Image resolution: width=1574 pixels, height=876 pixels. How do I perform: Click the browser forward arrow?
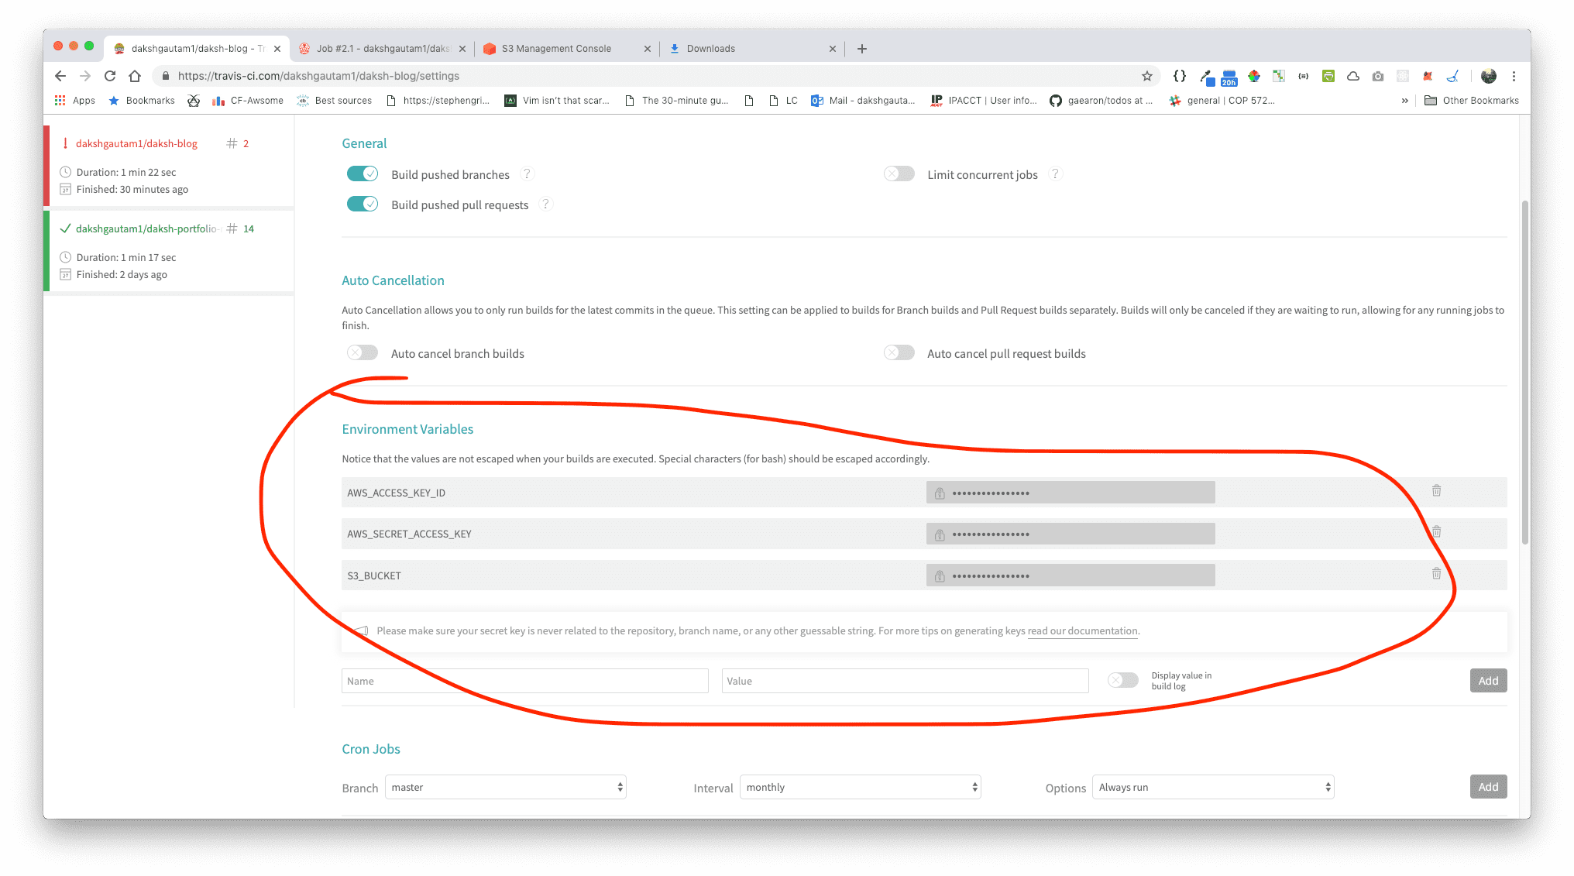click(85, 76)
